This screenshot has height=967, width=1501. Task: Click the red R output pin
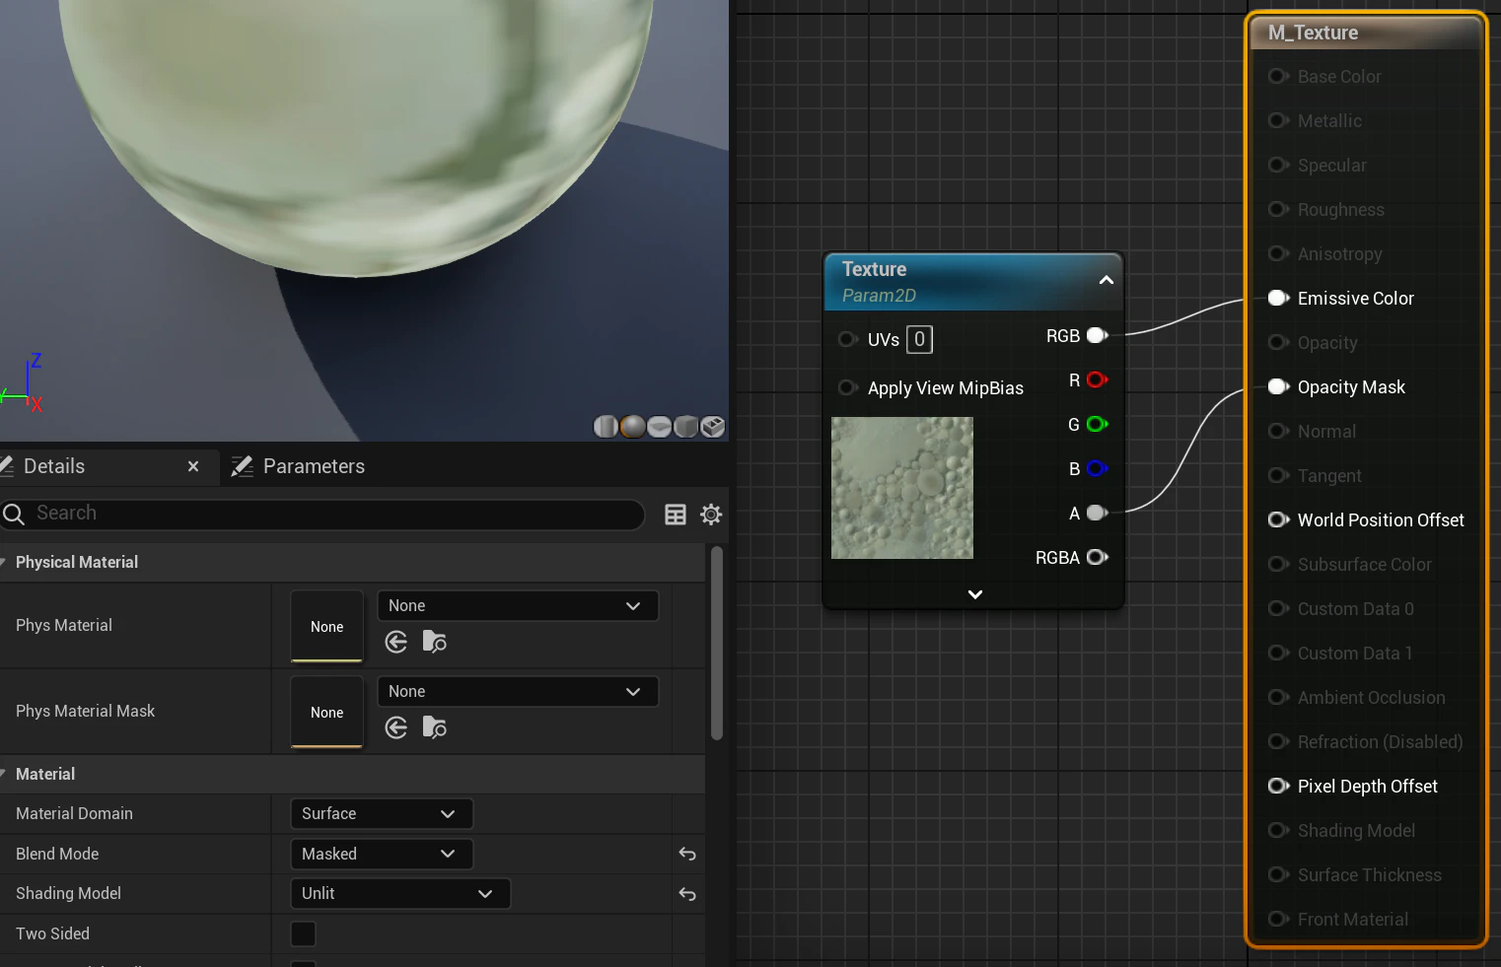pos(1098,380)
